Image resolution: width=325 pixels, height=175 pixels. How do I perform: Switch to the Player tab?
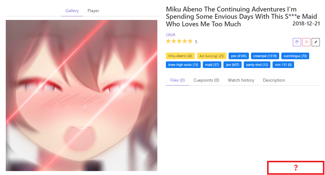click(x=93, y=11)
